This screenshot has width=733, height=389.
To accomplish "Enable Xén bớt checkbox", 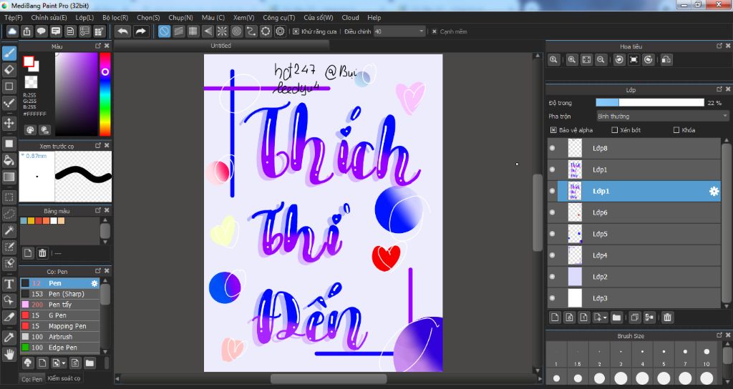I will click(615, 130).
